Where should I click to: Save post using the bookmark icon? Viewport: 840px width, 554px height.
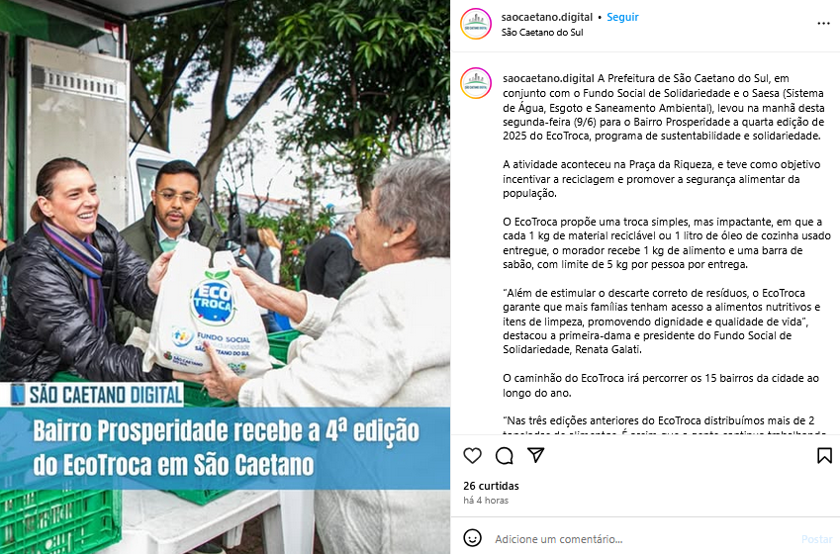(824, 455)
